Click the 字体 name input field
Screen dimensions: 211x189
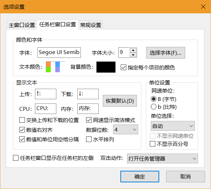tap(59, 53)
